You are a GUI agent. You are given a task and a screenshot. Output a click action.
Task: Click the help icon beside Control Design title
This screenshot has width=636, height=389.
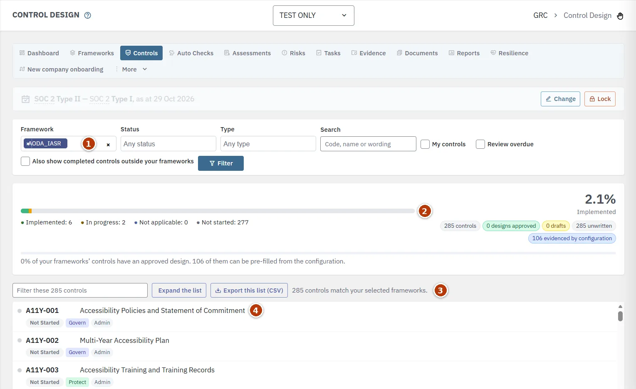(87, 15)
